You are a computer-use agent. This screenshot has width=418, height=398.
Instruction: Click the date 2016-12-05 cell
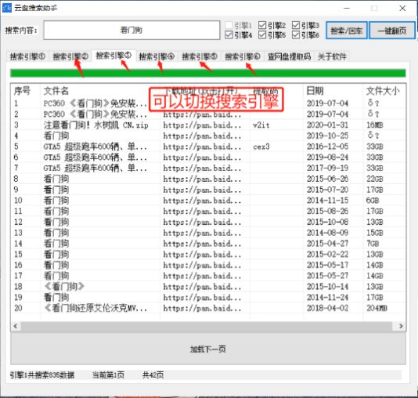click(328, 147)
